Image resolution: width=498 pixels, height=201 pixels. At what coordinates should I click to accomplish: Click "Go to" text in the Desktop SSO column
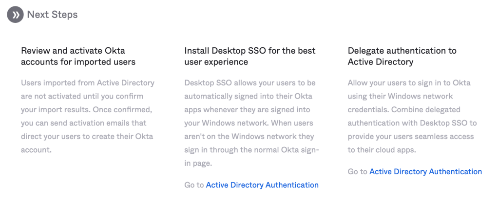(194, 185)
